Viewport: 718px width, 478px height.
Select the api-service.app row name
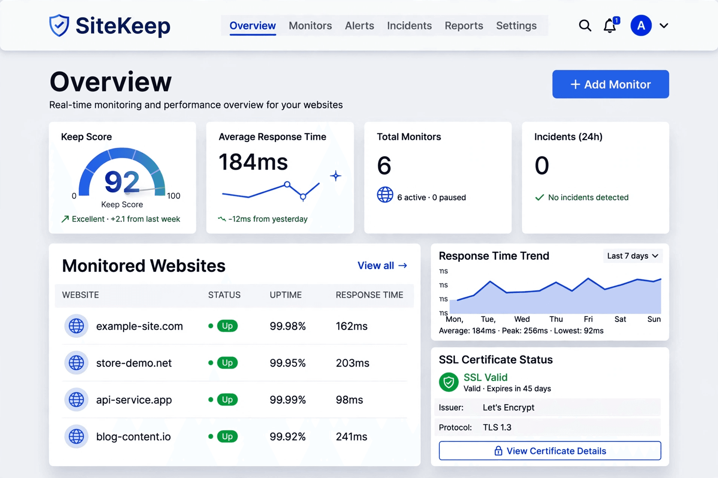[x=134, y=400]
